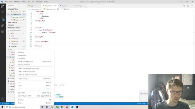Image resolution: width=195 pixels, height=109 pixels.
Task: Open the File menu
Action: [6, 2]
